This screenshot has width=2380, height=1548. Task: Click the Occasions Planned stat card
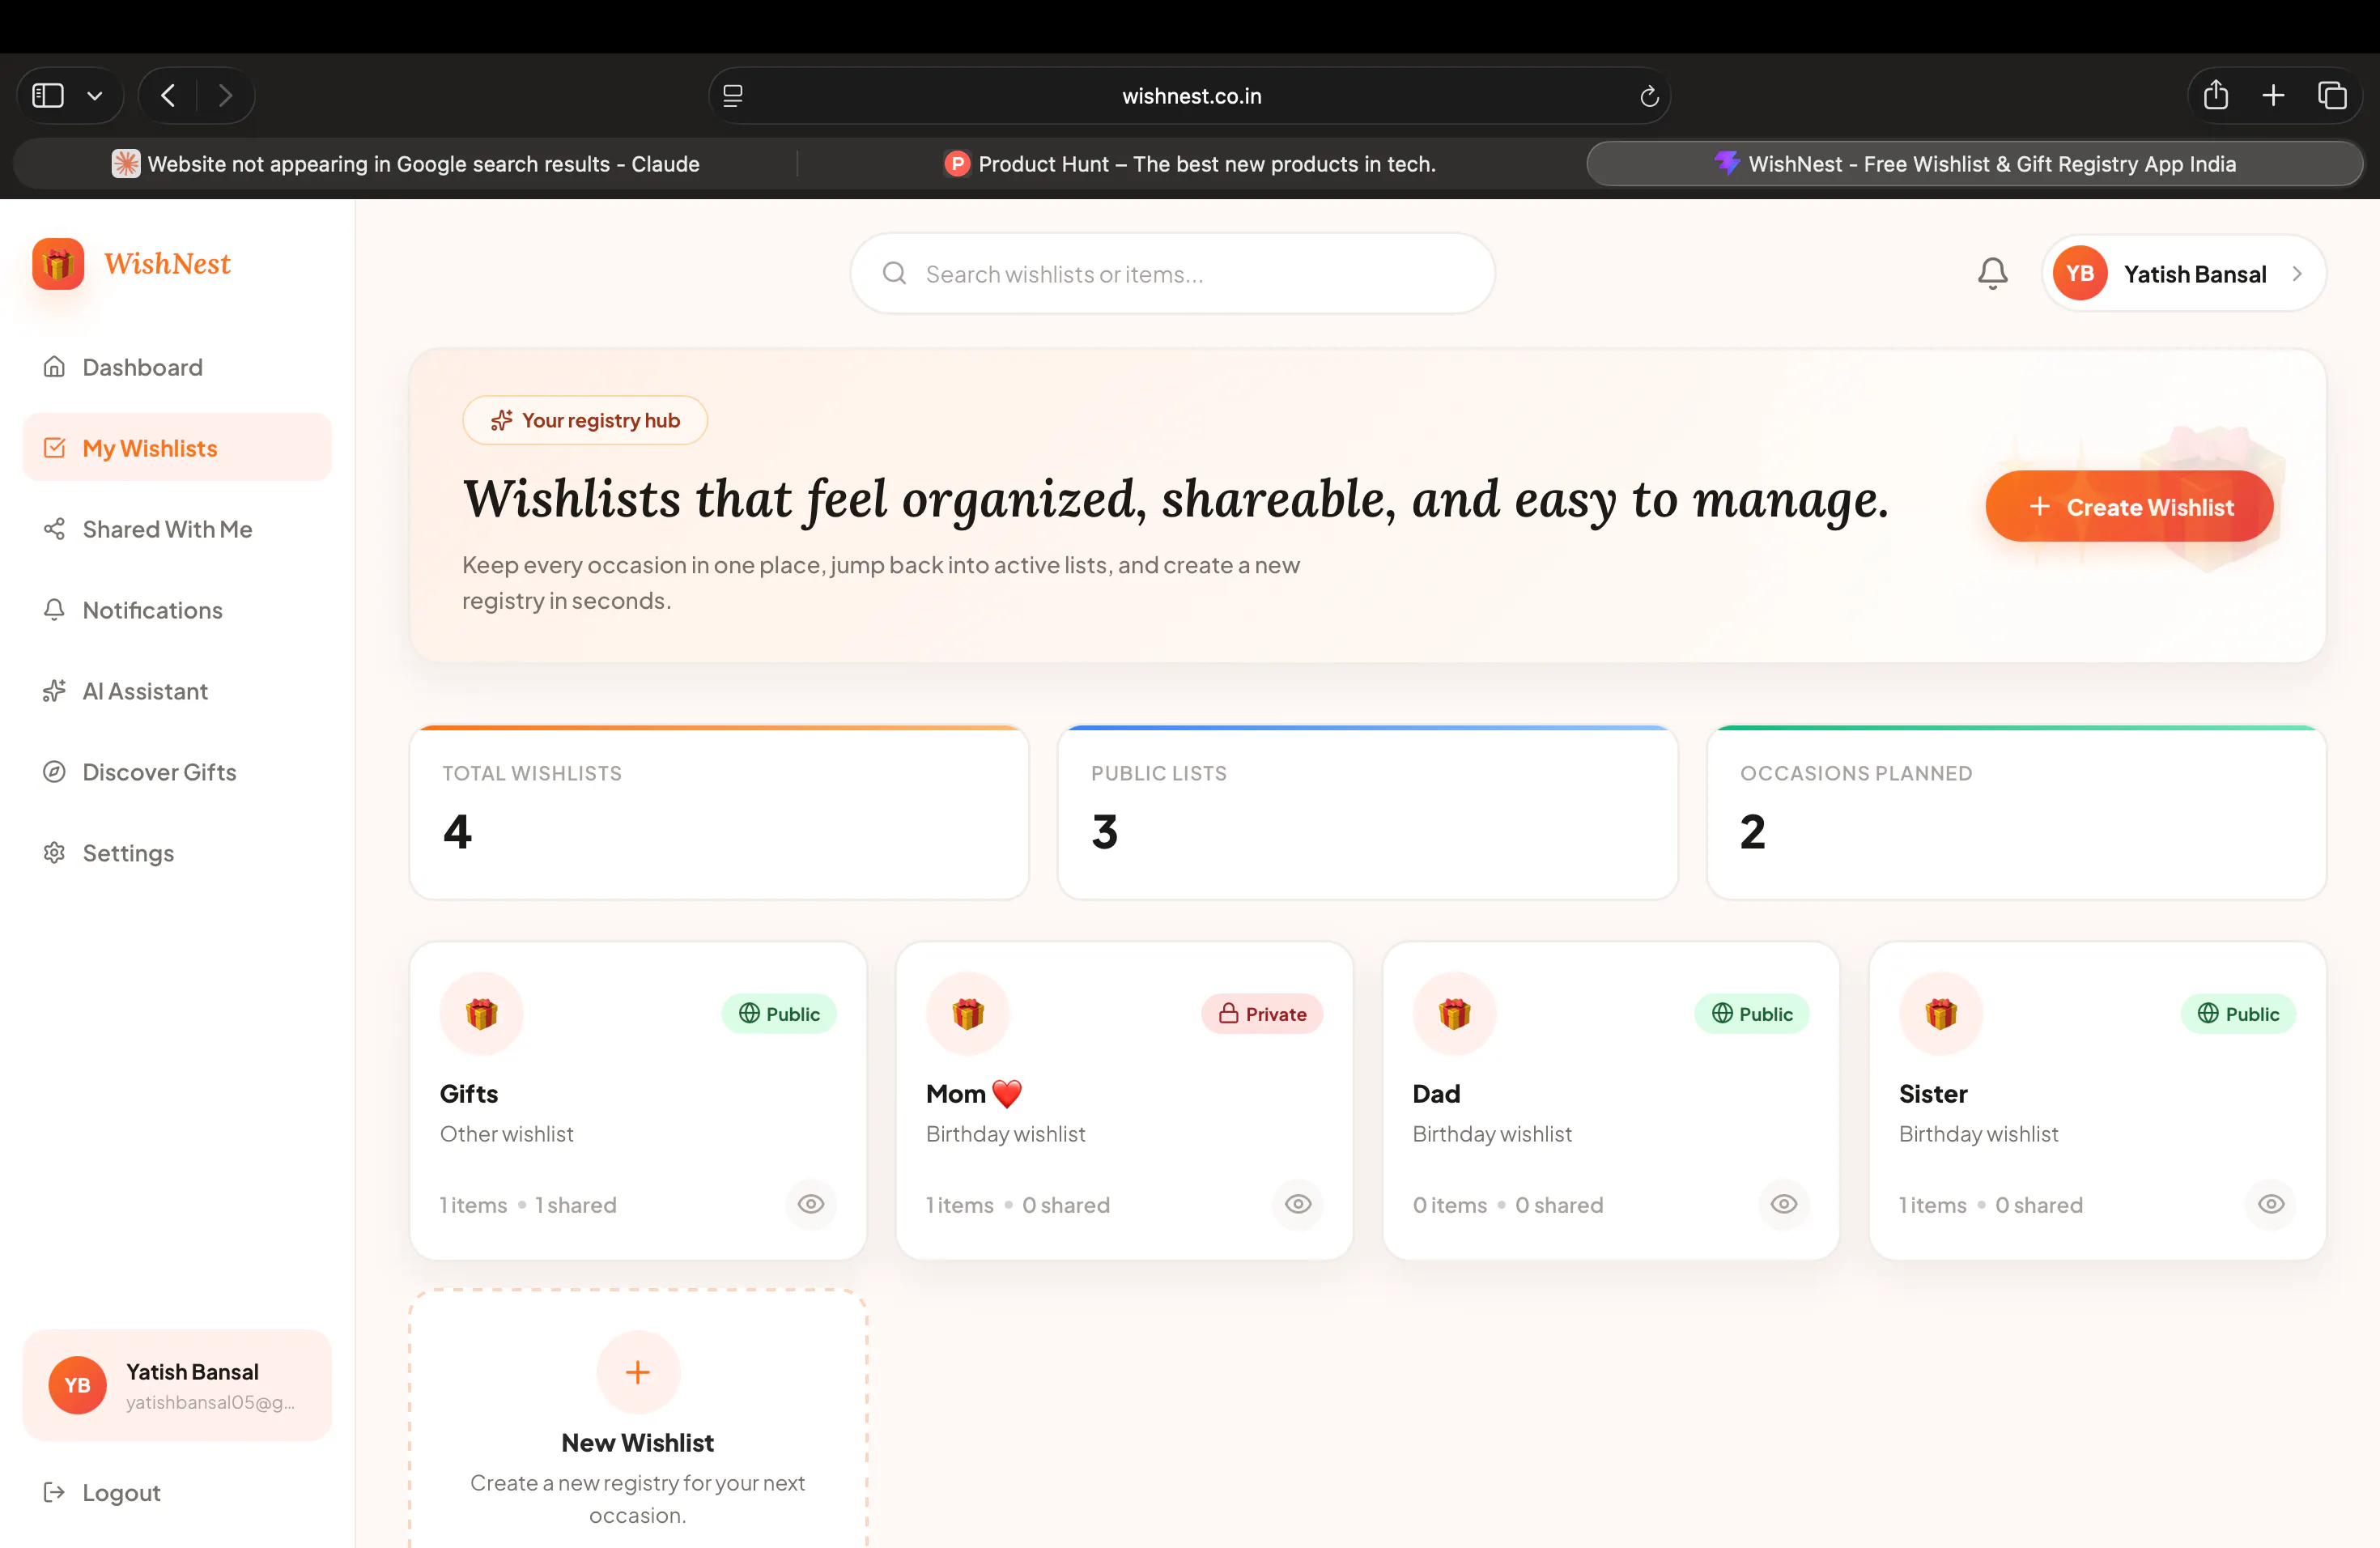[x=2016, y=813]
